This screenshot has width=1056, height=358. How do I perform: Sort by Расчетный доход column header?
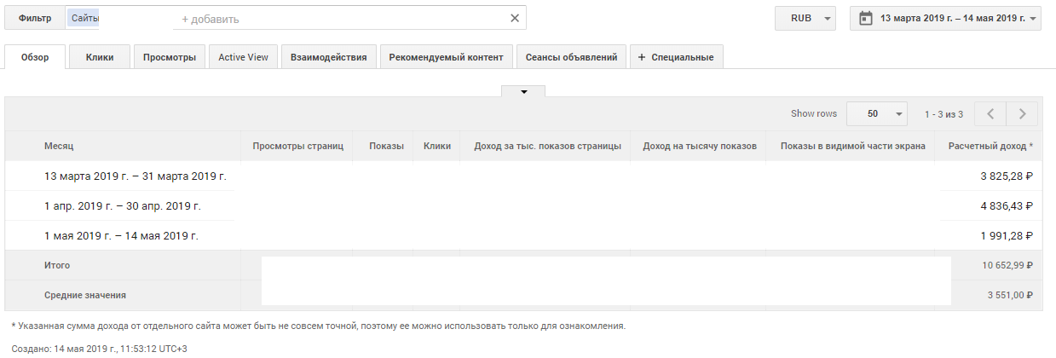pyautogui.click(x=990, y=146)
